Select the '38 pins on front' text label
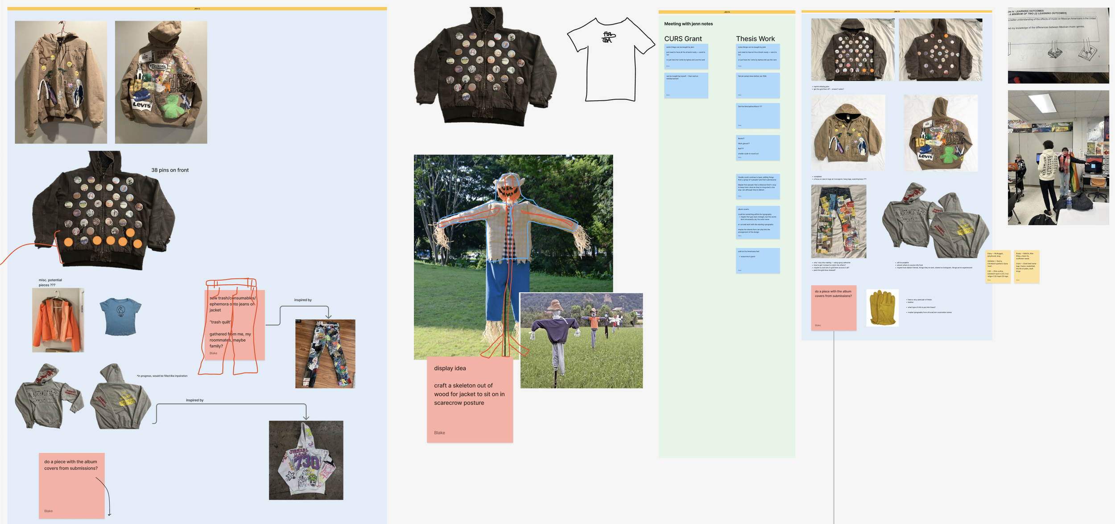 pos(171,170)
